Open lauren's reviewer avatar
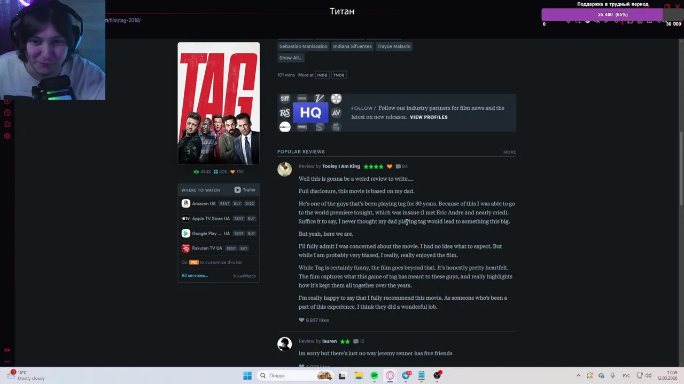The width and height of the screenshot is (684, 384). click(x=284, y=344)
